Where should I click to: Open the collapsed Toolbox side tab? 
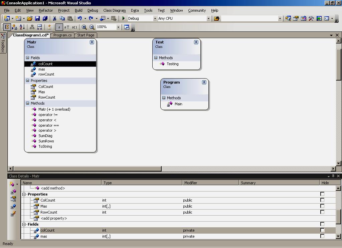pos(3,43)
